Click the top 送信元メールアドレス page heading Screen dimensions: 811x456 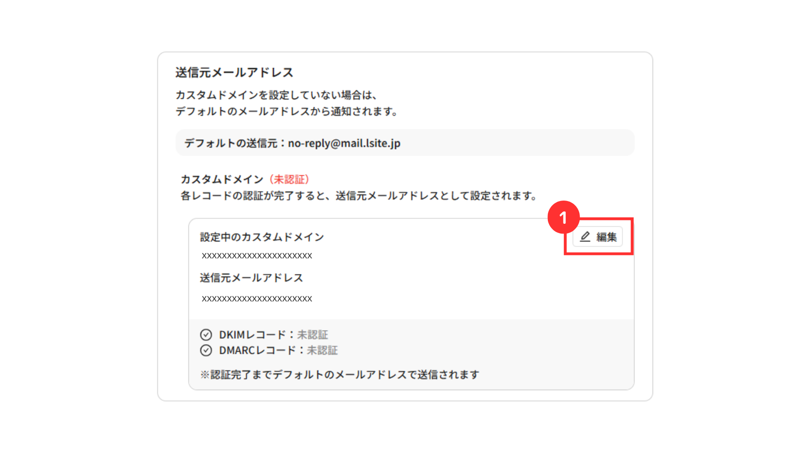coord(234,73)
